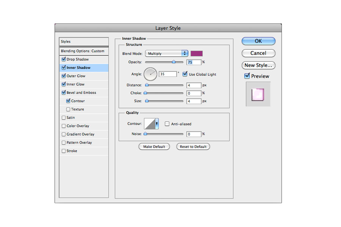Image resolution: width=341 pixels, height=227 pixels.
Task: Select Blending Options: Custom entry
Action: (84, 51)
